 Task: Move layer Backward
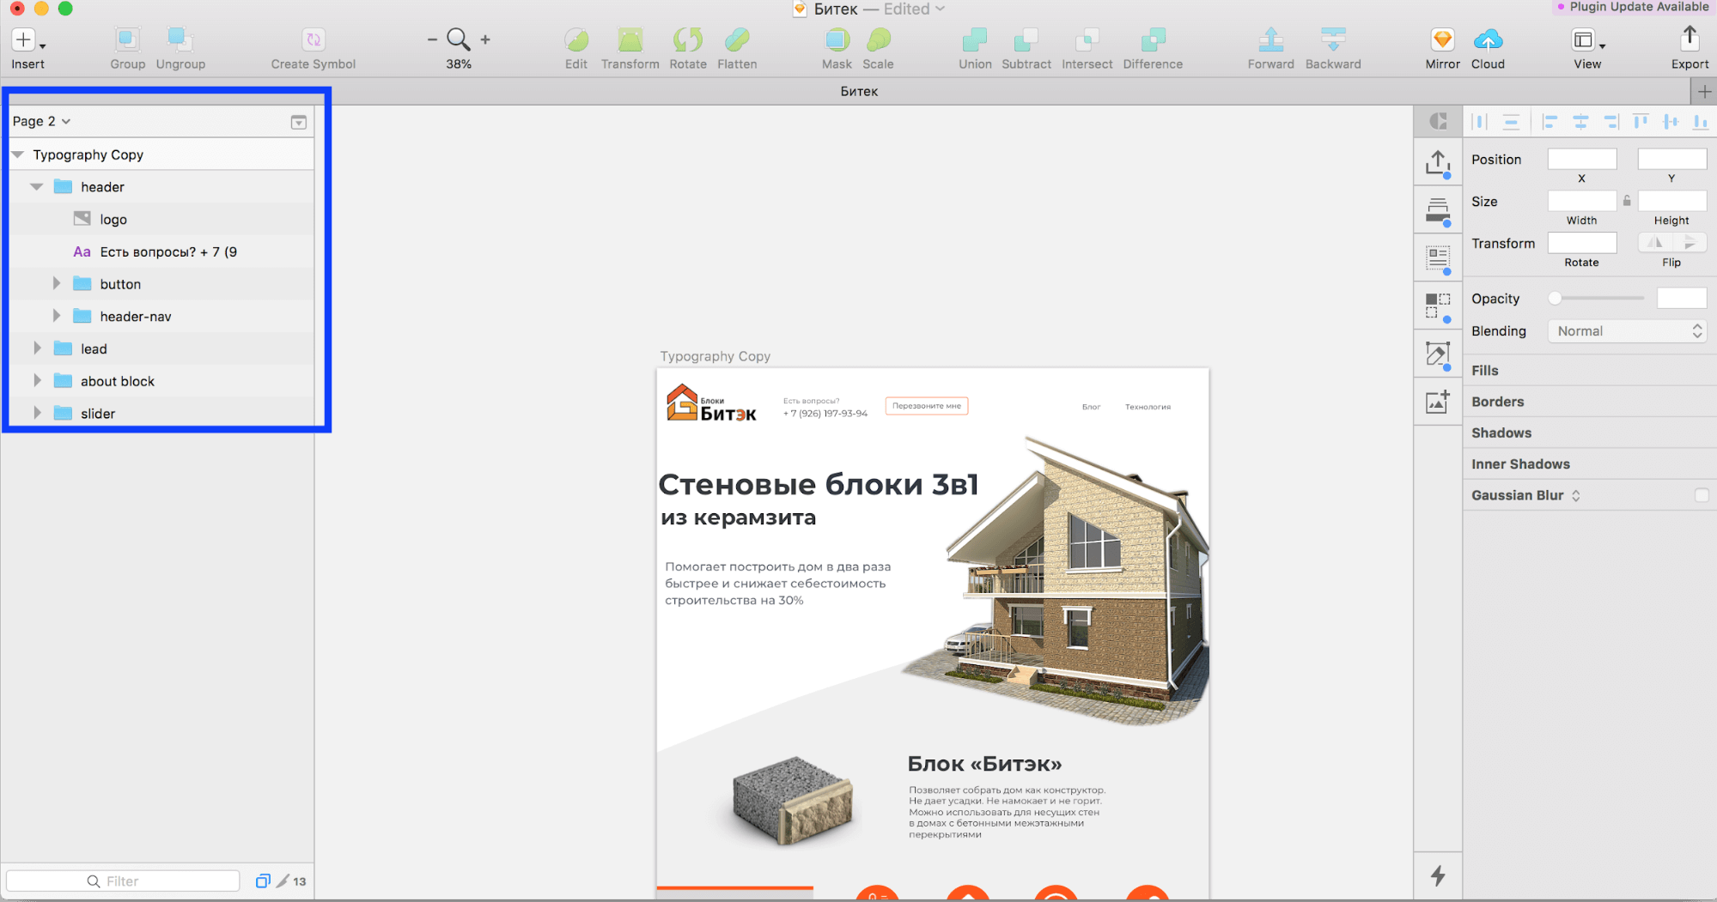pyautogui.click(x=1333, y=39)
